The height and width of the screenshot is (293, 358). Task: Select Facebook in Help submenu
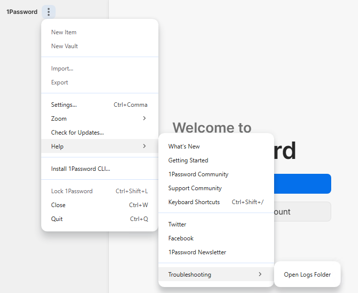coord(216,238)
